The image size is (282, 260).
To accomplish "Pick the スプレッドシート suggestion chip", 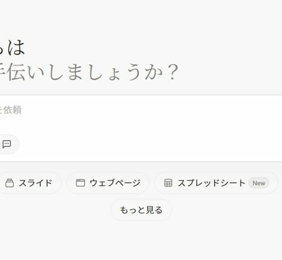I will pos(216,183).
